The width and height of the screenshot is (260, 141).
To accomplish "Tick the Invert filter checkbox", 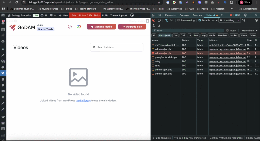I will [227, 31].
